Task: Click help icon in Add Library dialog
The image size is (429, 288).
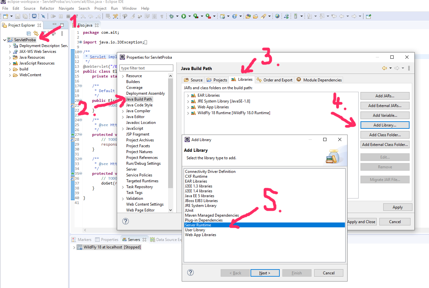Action: click(191, 273)
